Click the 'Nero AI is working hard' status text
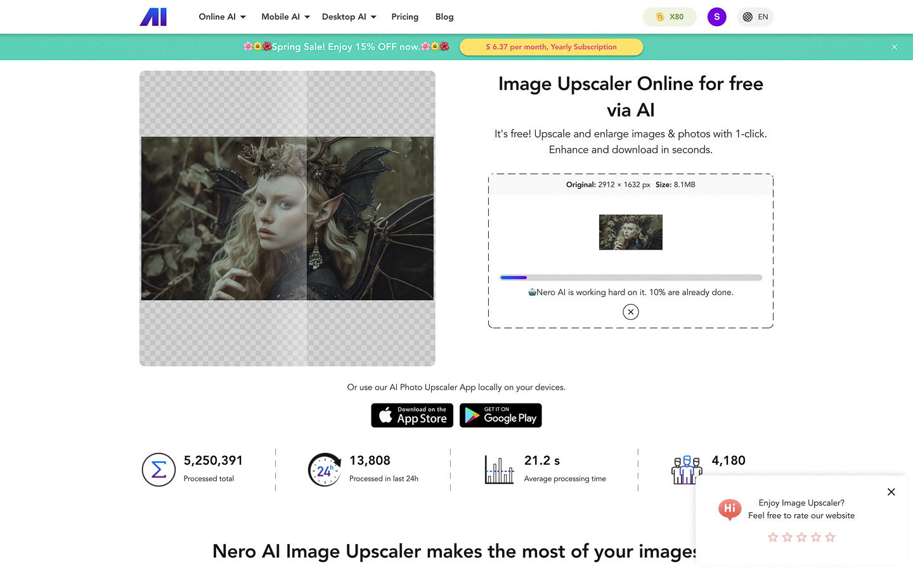 click(x=631, y=292)
